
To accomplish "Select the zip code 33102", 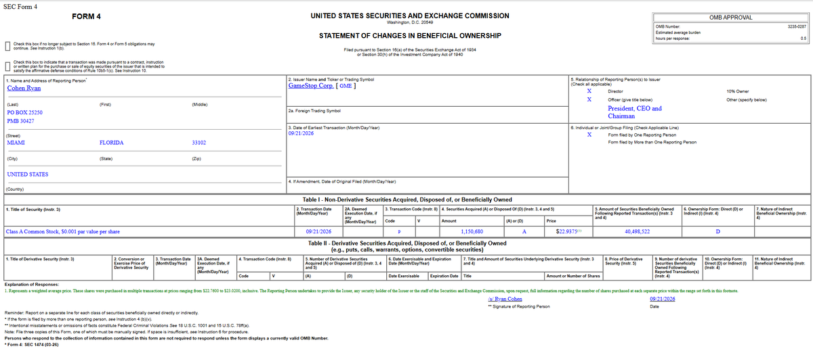I will pyautogui.click(x=199, y=143).
